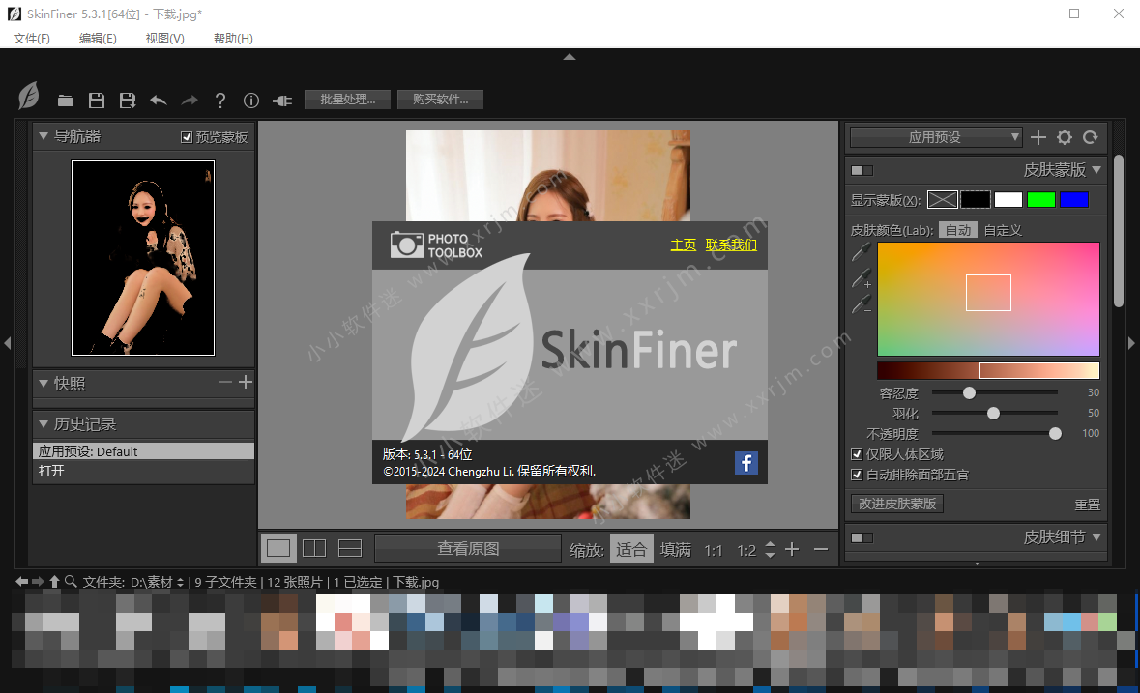Choose green mask display color swatch
This screenshot has height=693, width=1140.
[1041, 200]
